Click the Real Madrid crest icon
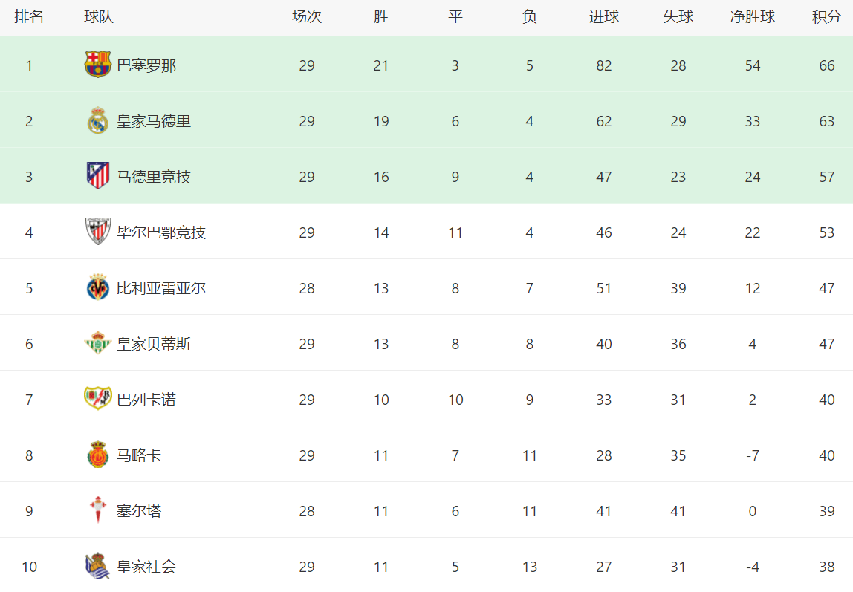Screen dimensions: 853x592 coord(98,120)
